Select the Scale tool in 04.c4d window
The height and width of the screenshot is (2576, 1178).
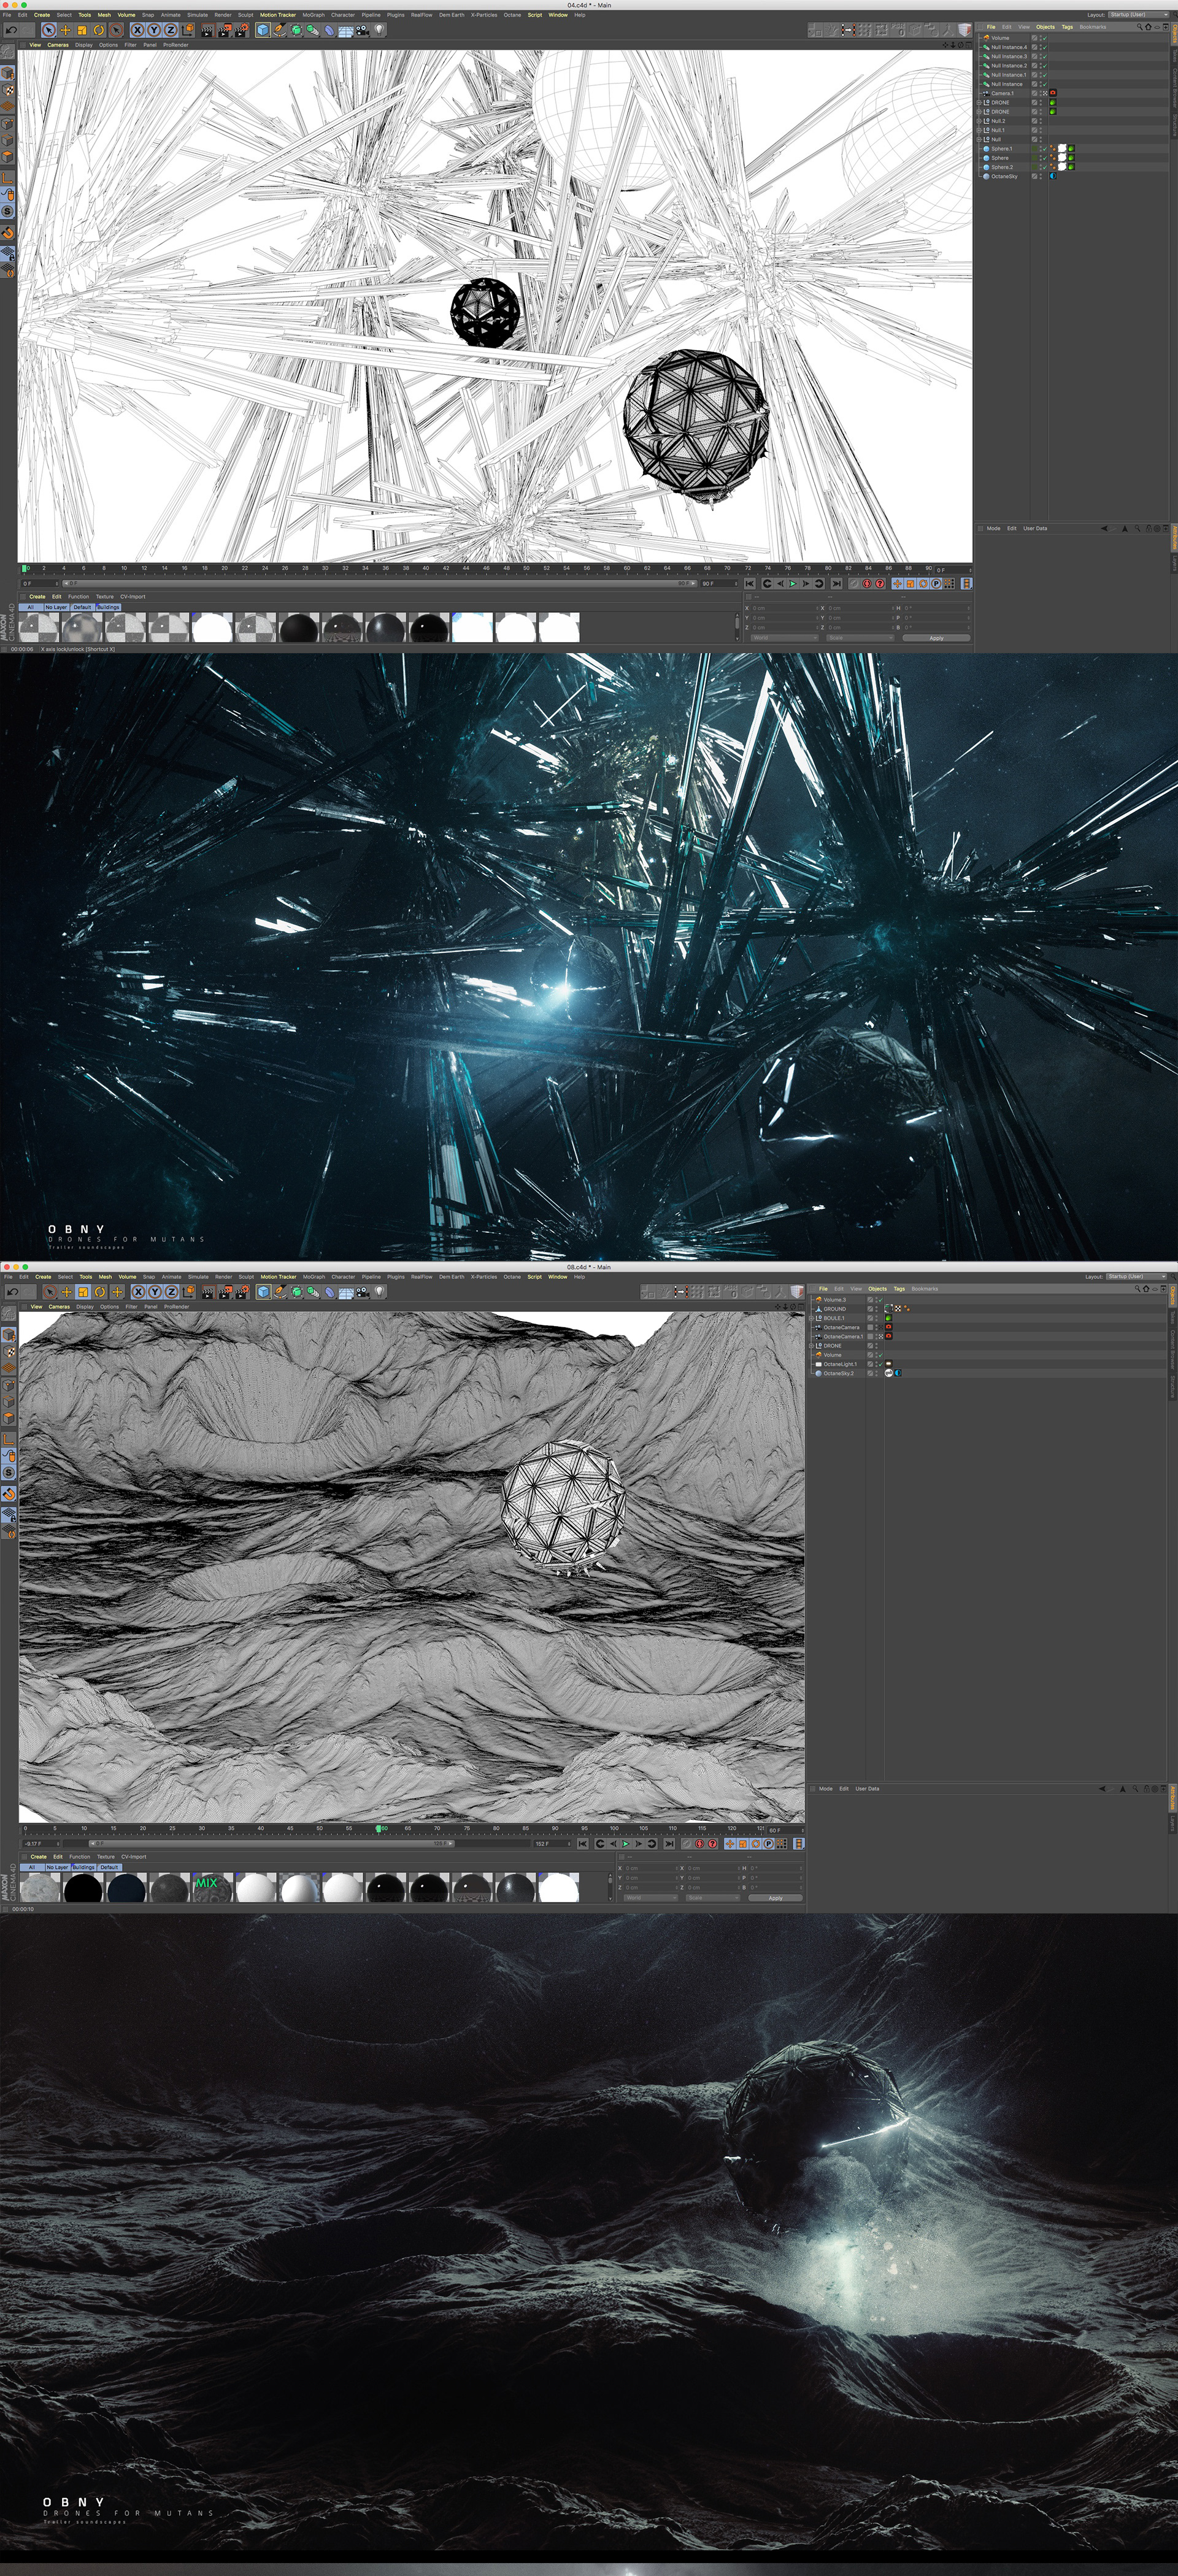[x=82, y=30]
